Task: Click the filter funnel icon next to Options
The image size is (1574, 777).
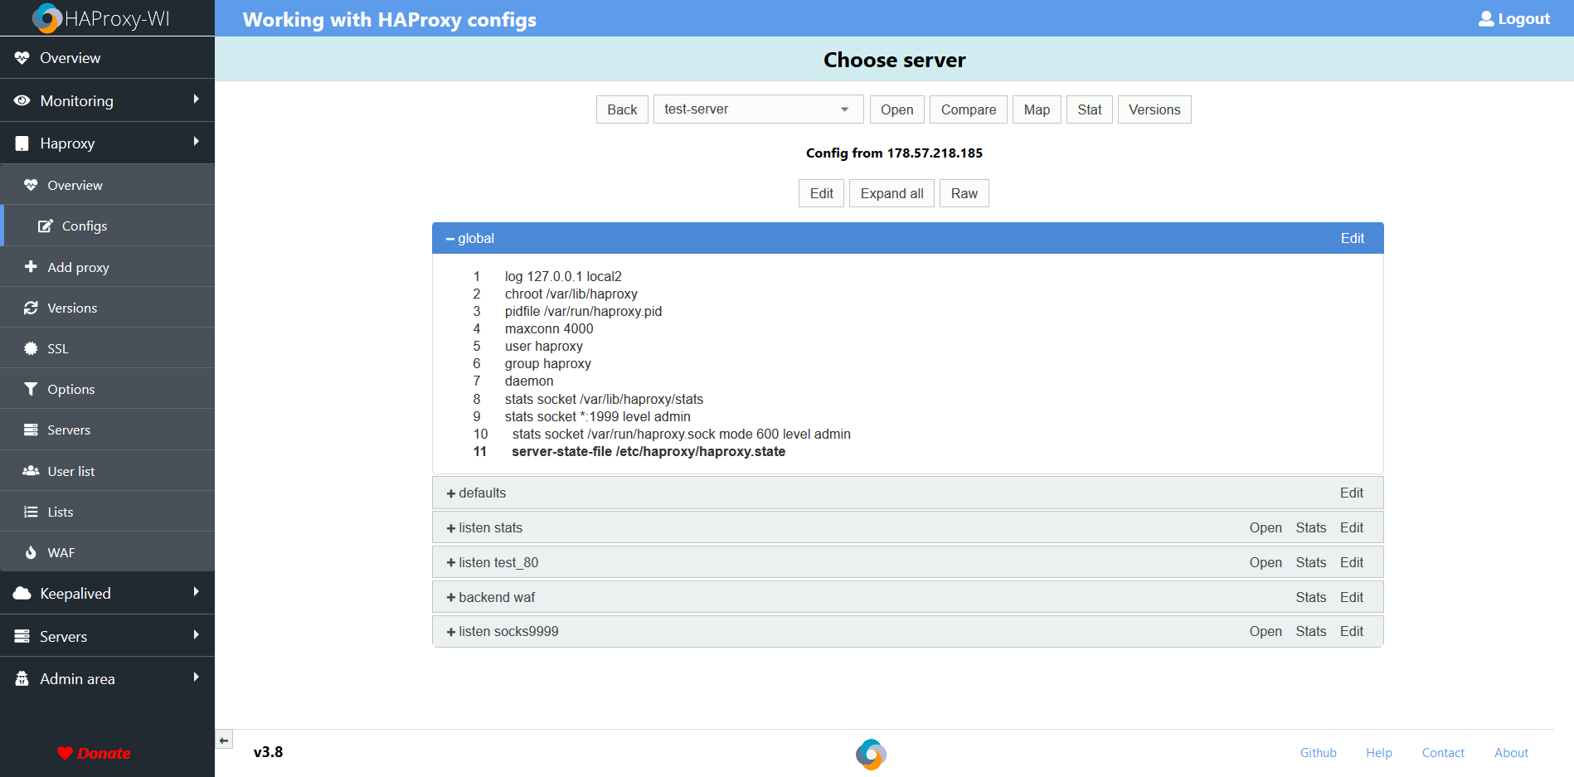Action: (31, 389)
